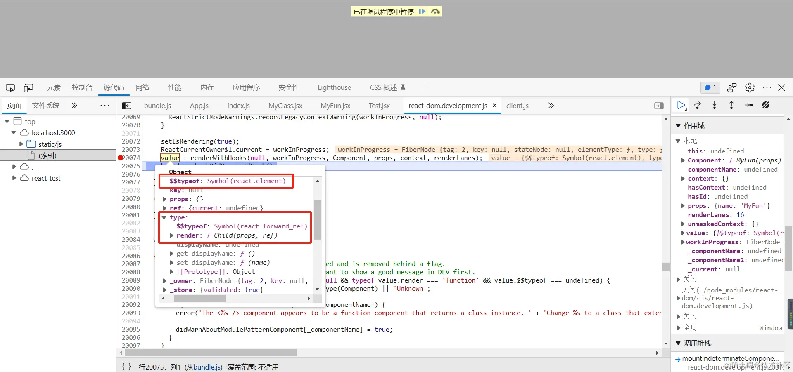Toggle the debugger sidebar pane icon

659,106
